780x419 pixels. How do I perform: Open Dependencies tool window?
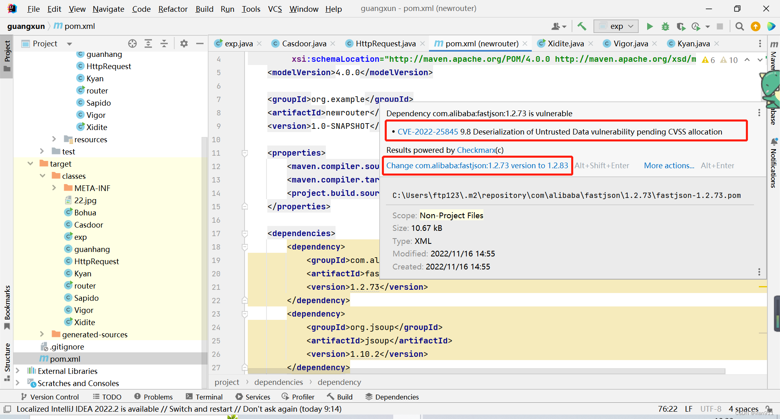392,397
